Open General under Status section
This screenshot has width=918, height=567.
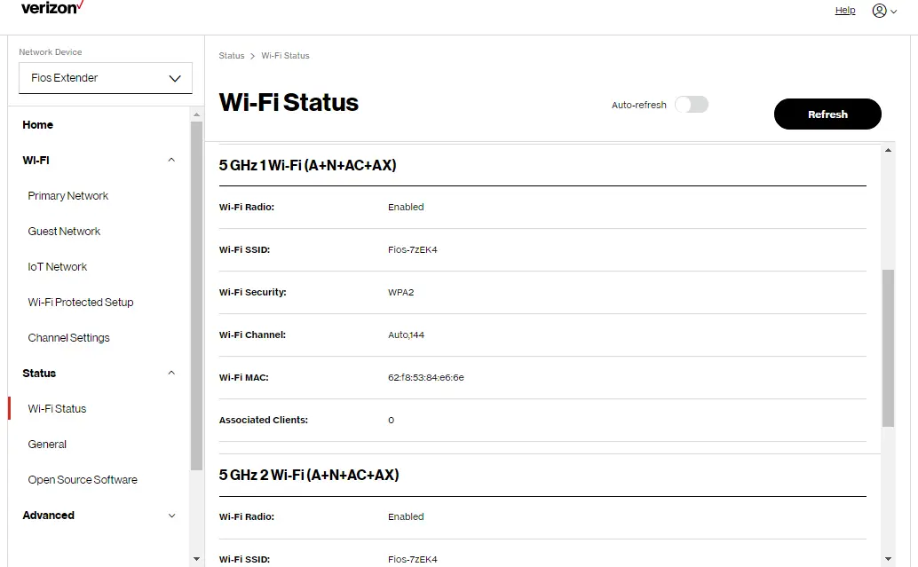coord(47,444)
